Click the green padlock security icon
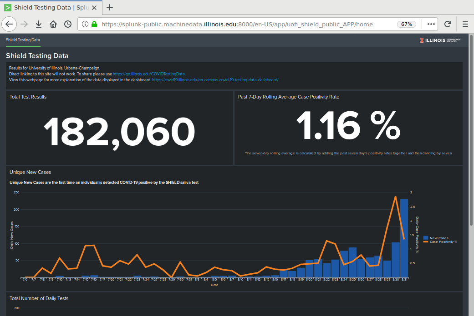Image resolution: width=474 pixels, height=316 pixels. pyautogui.click(x=94, y=24)
